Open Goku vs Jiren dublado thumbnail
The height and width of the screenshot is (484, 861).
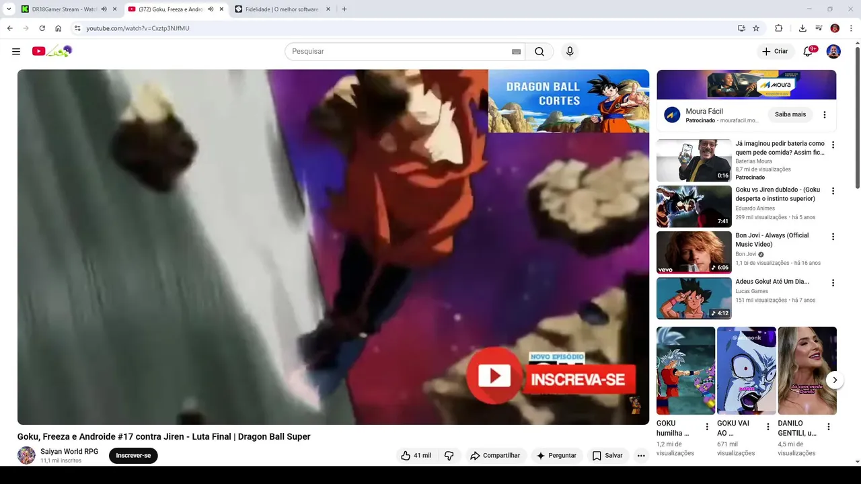[694, 206]
